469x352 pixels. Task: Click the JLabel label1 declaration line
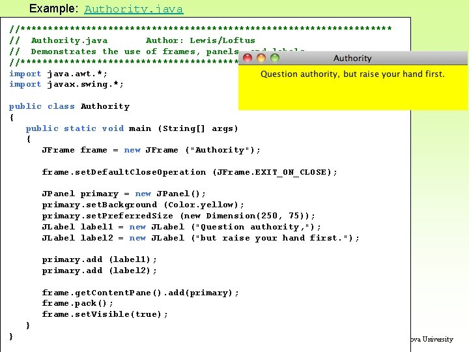click(x=181, y=227)
